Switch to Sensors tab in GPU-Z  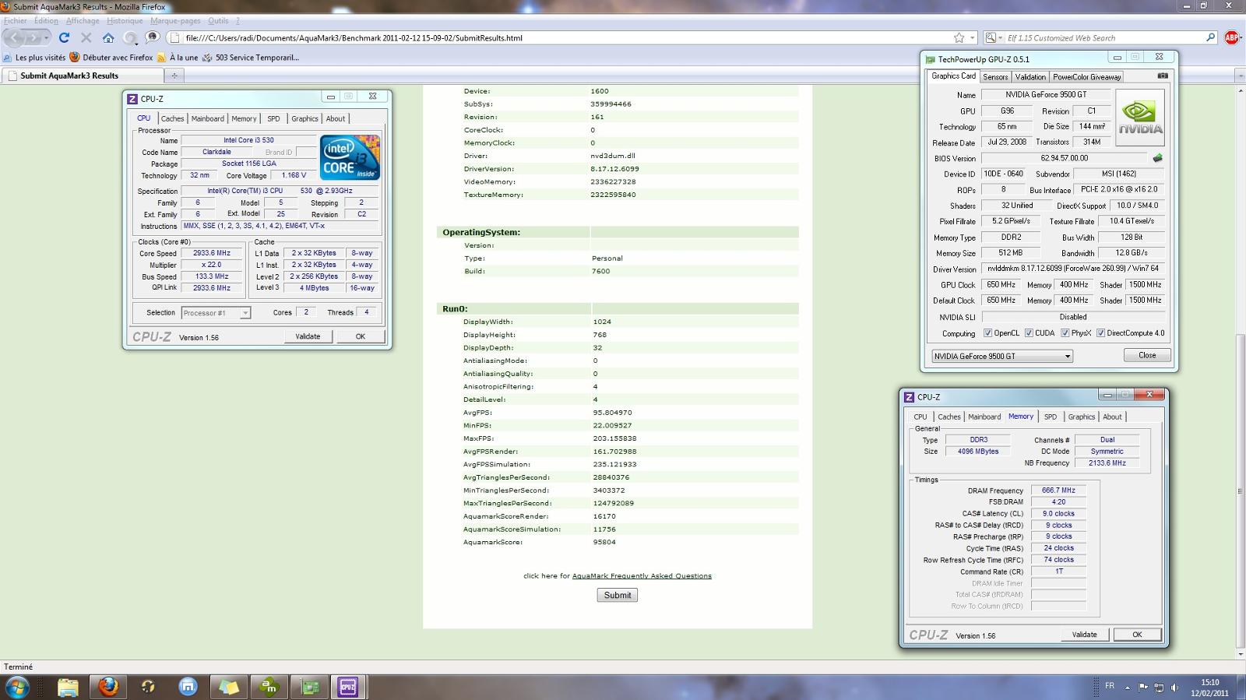995,76
